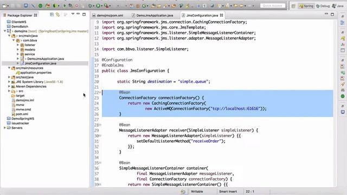Open the demojms/pom.xml editor tab
Image resolution: width=347 pixels, height=195 pixels.
108,15
